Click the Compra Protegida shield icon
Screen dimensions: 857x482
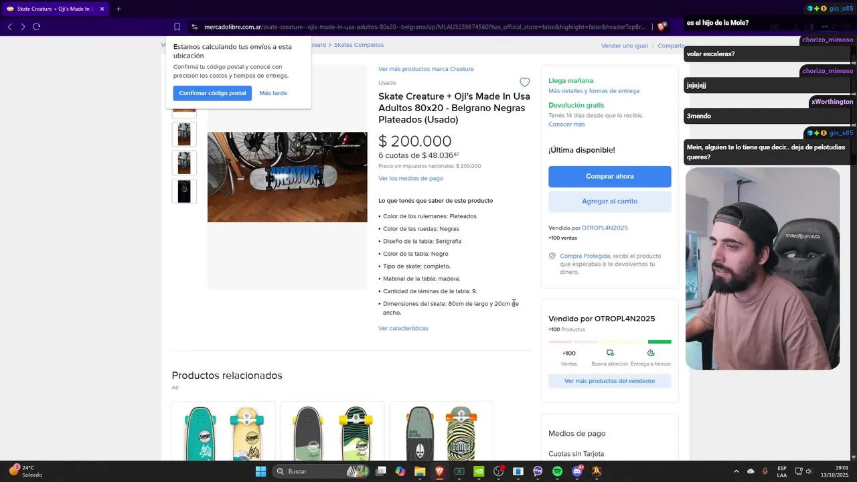552,256
